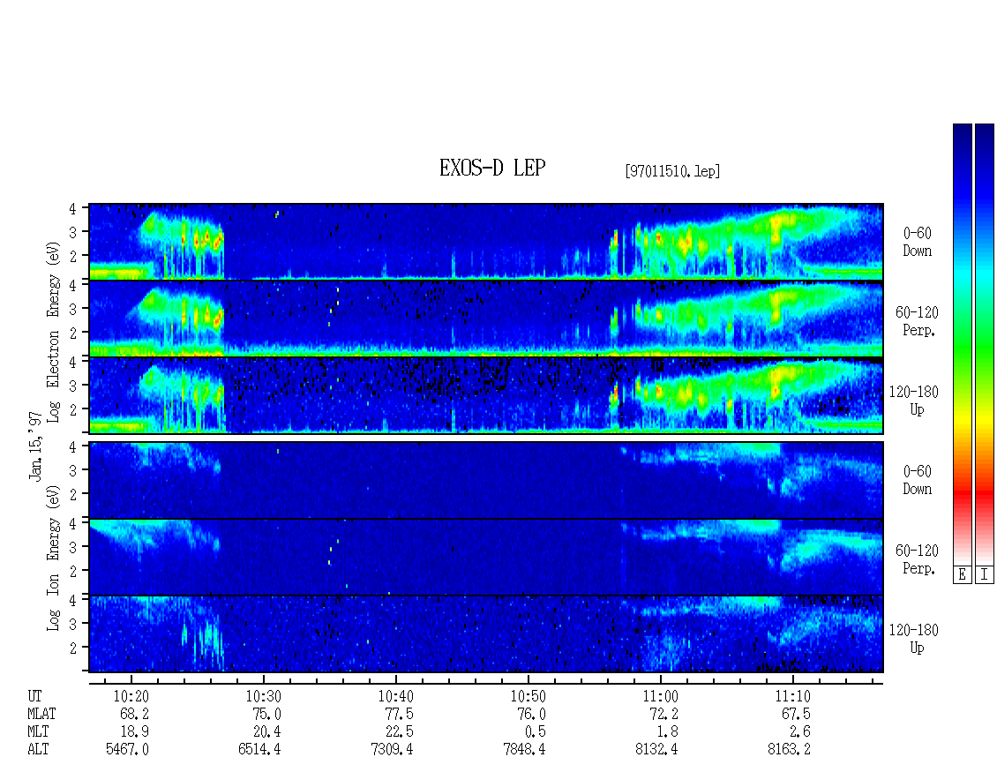Click the boxed E label under the color bar
The width and height of the screenshot is (997, 772).
coord(962,575)
